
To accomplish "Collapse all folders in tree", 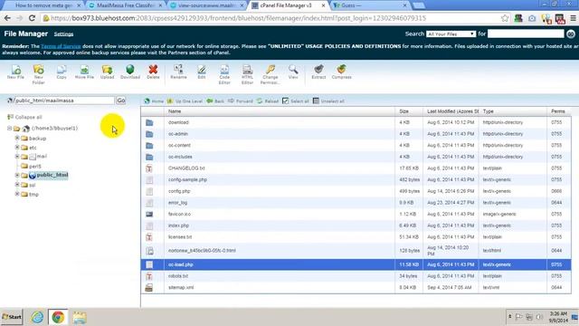I will pyautogui.click(x=24, y=117).
